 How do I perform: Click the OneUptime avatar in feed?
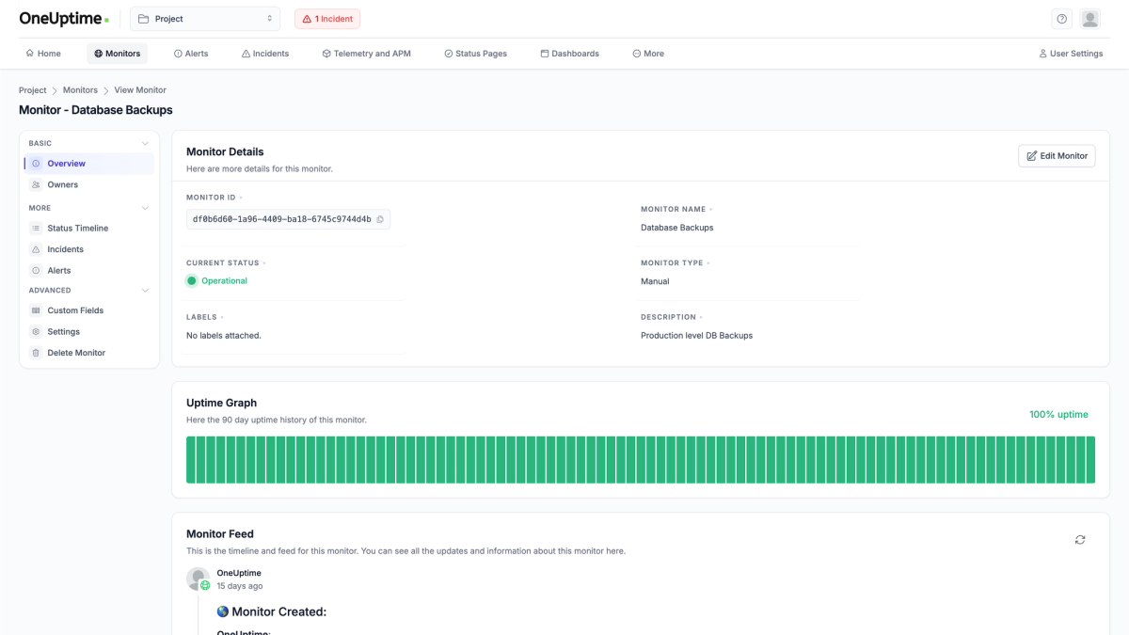coord(198,579)
